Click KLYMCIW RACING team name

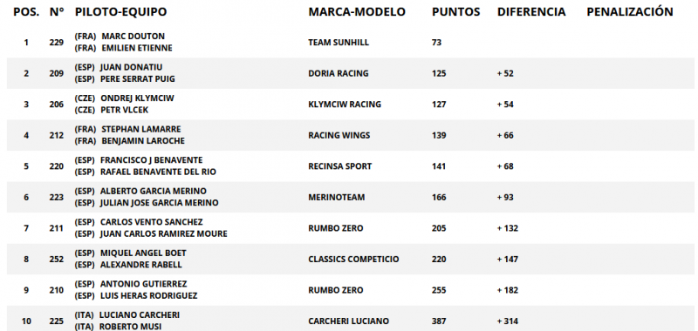click(345, 105)
